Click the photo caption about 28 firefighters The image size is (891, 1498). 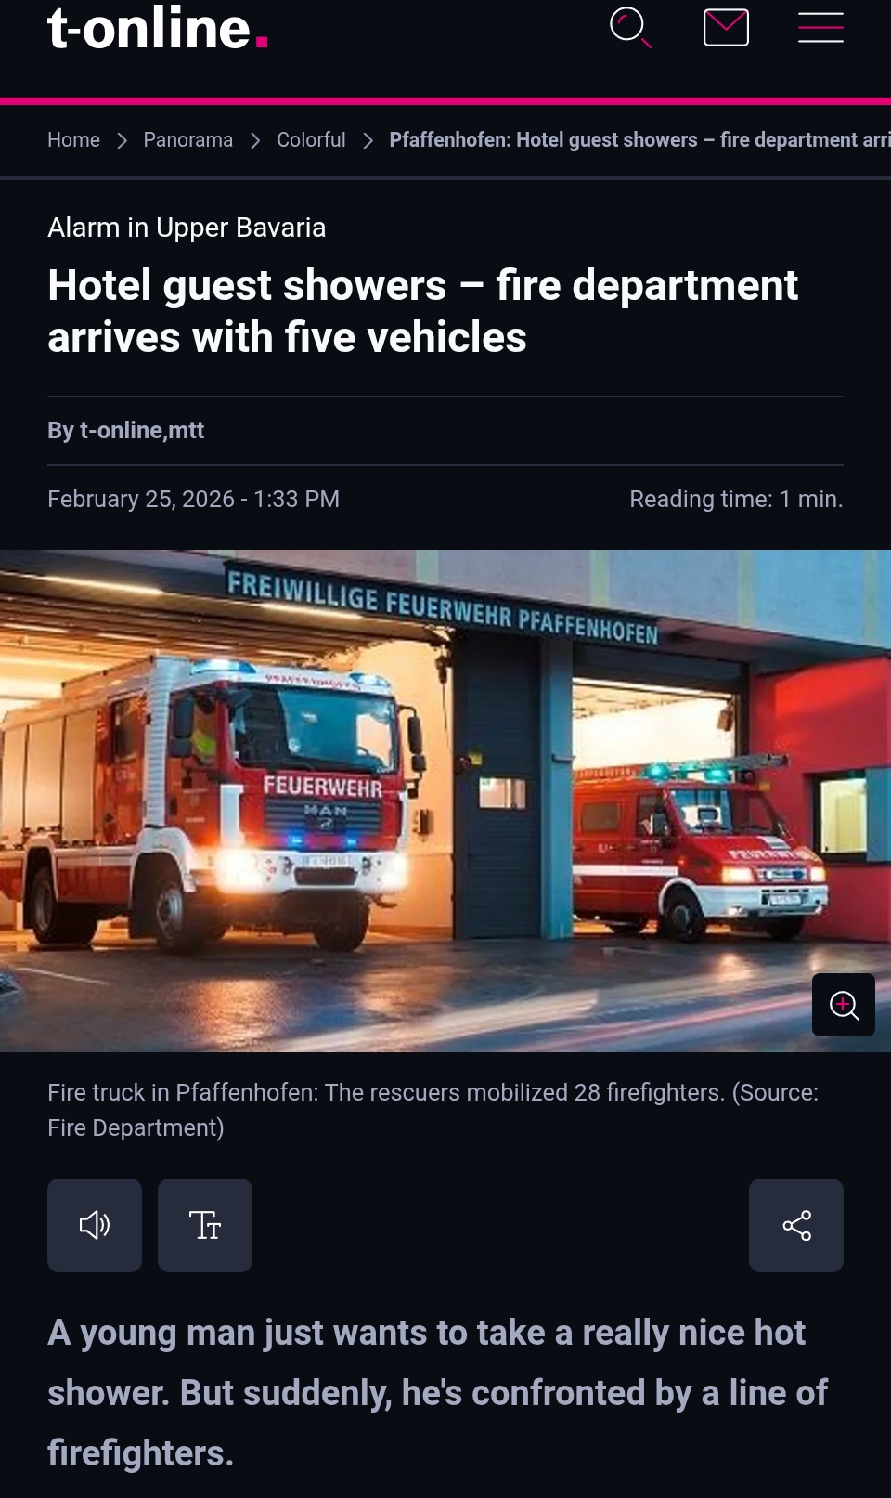[x=433, y=1110]
